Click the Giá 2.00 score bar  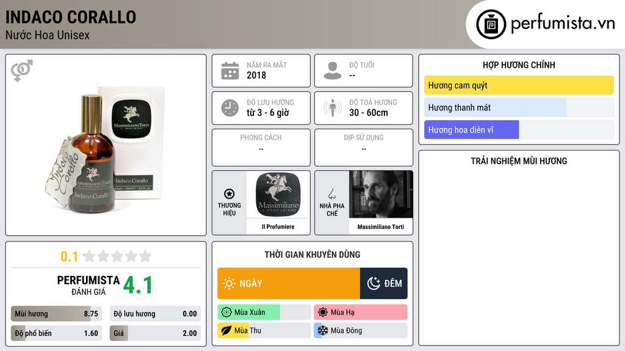[155, 333]
